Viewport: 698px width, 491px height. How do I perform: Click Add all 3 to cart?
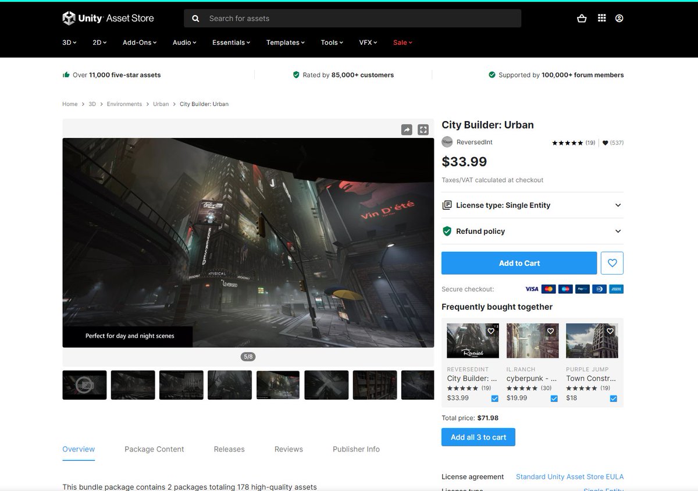coord(479,437)
